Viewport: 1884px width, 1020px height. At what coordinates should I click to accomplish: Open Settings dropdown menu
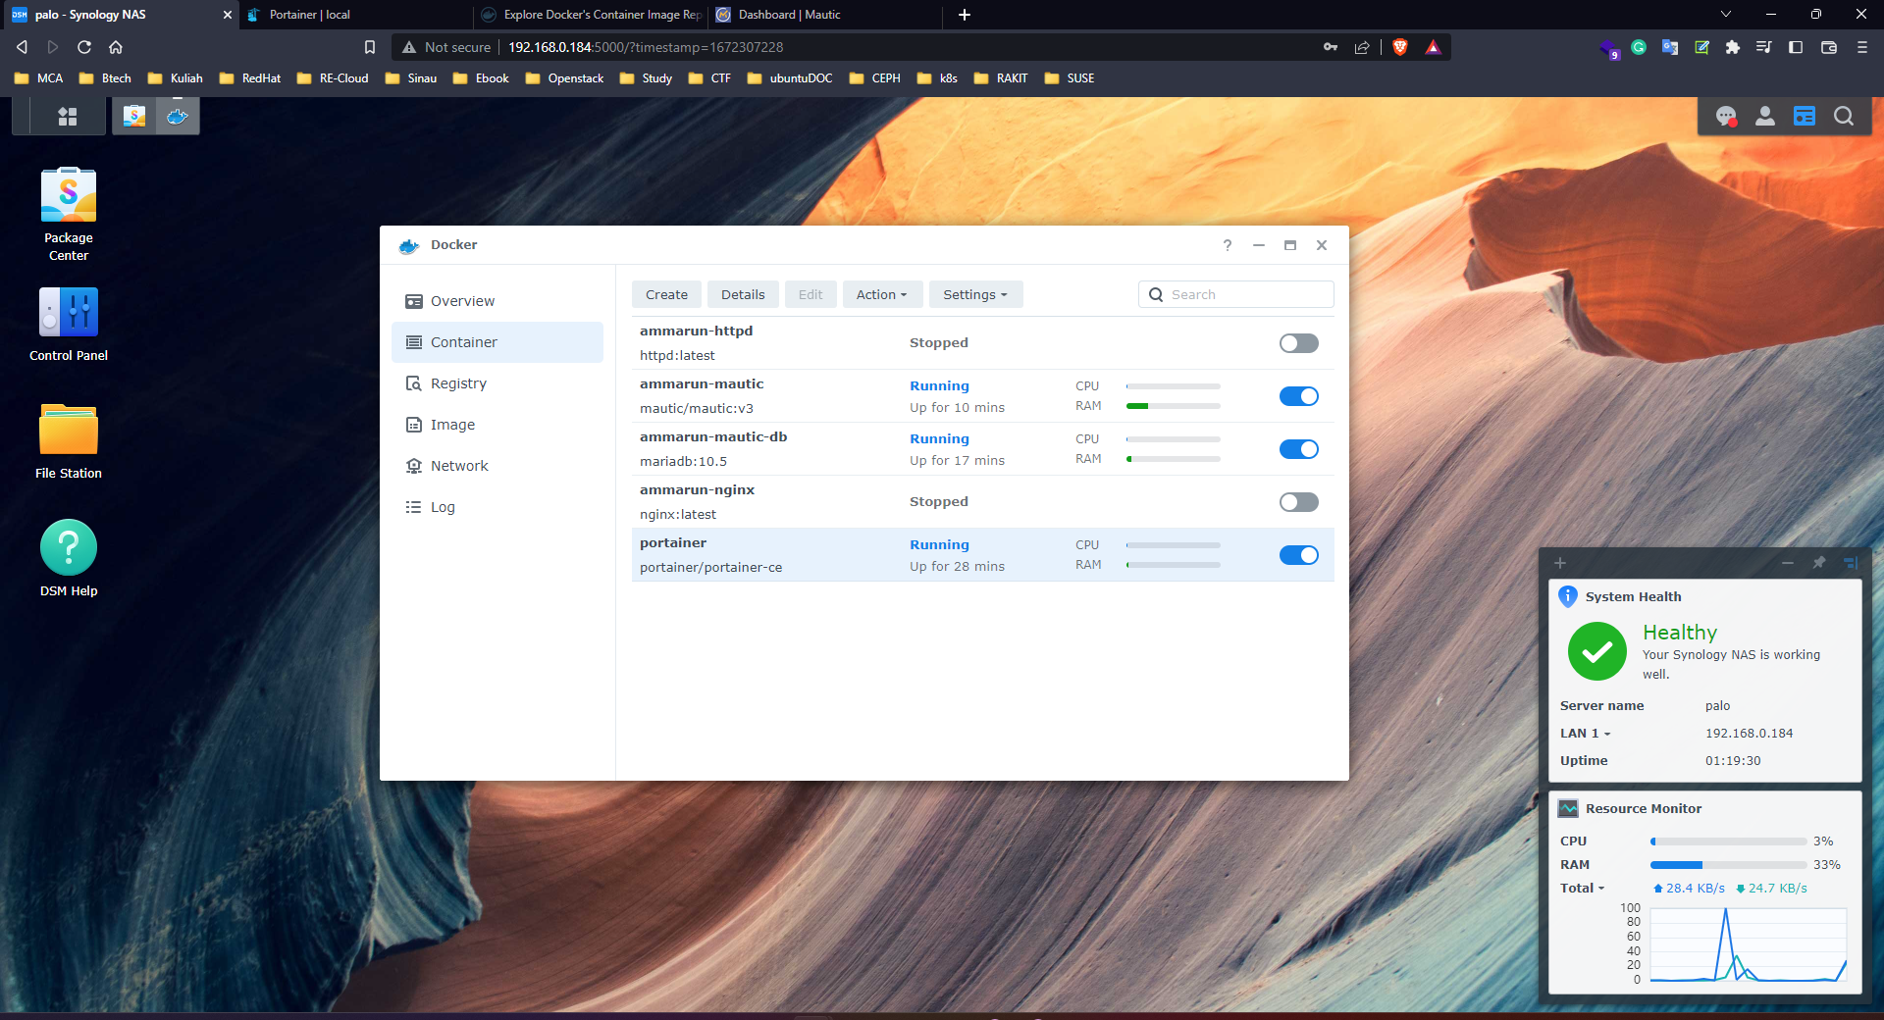pos(975,294)
